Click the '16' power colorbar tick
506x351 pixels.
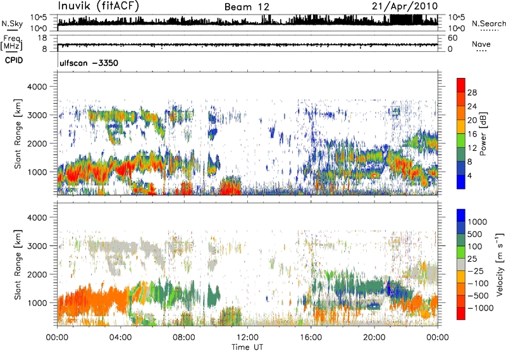(472, 134)
